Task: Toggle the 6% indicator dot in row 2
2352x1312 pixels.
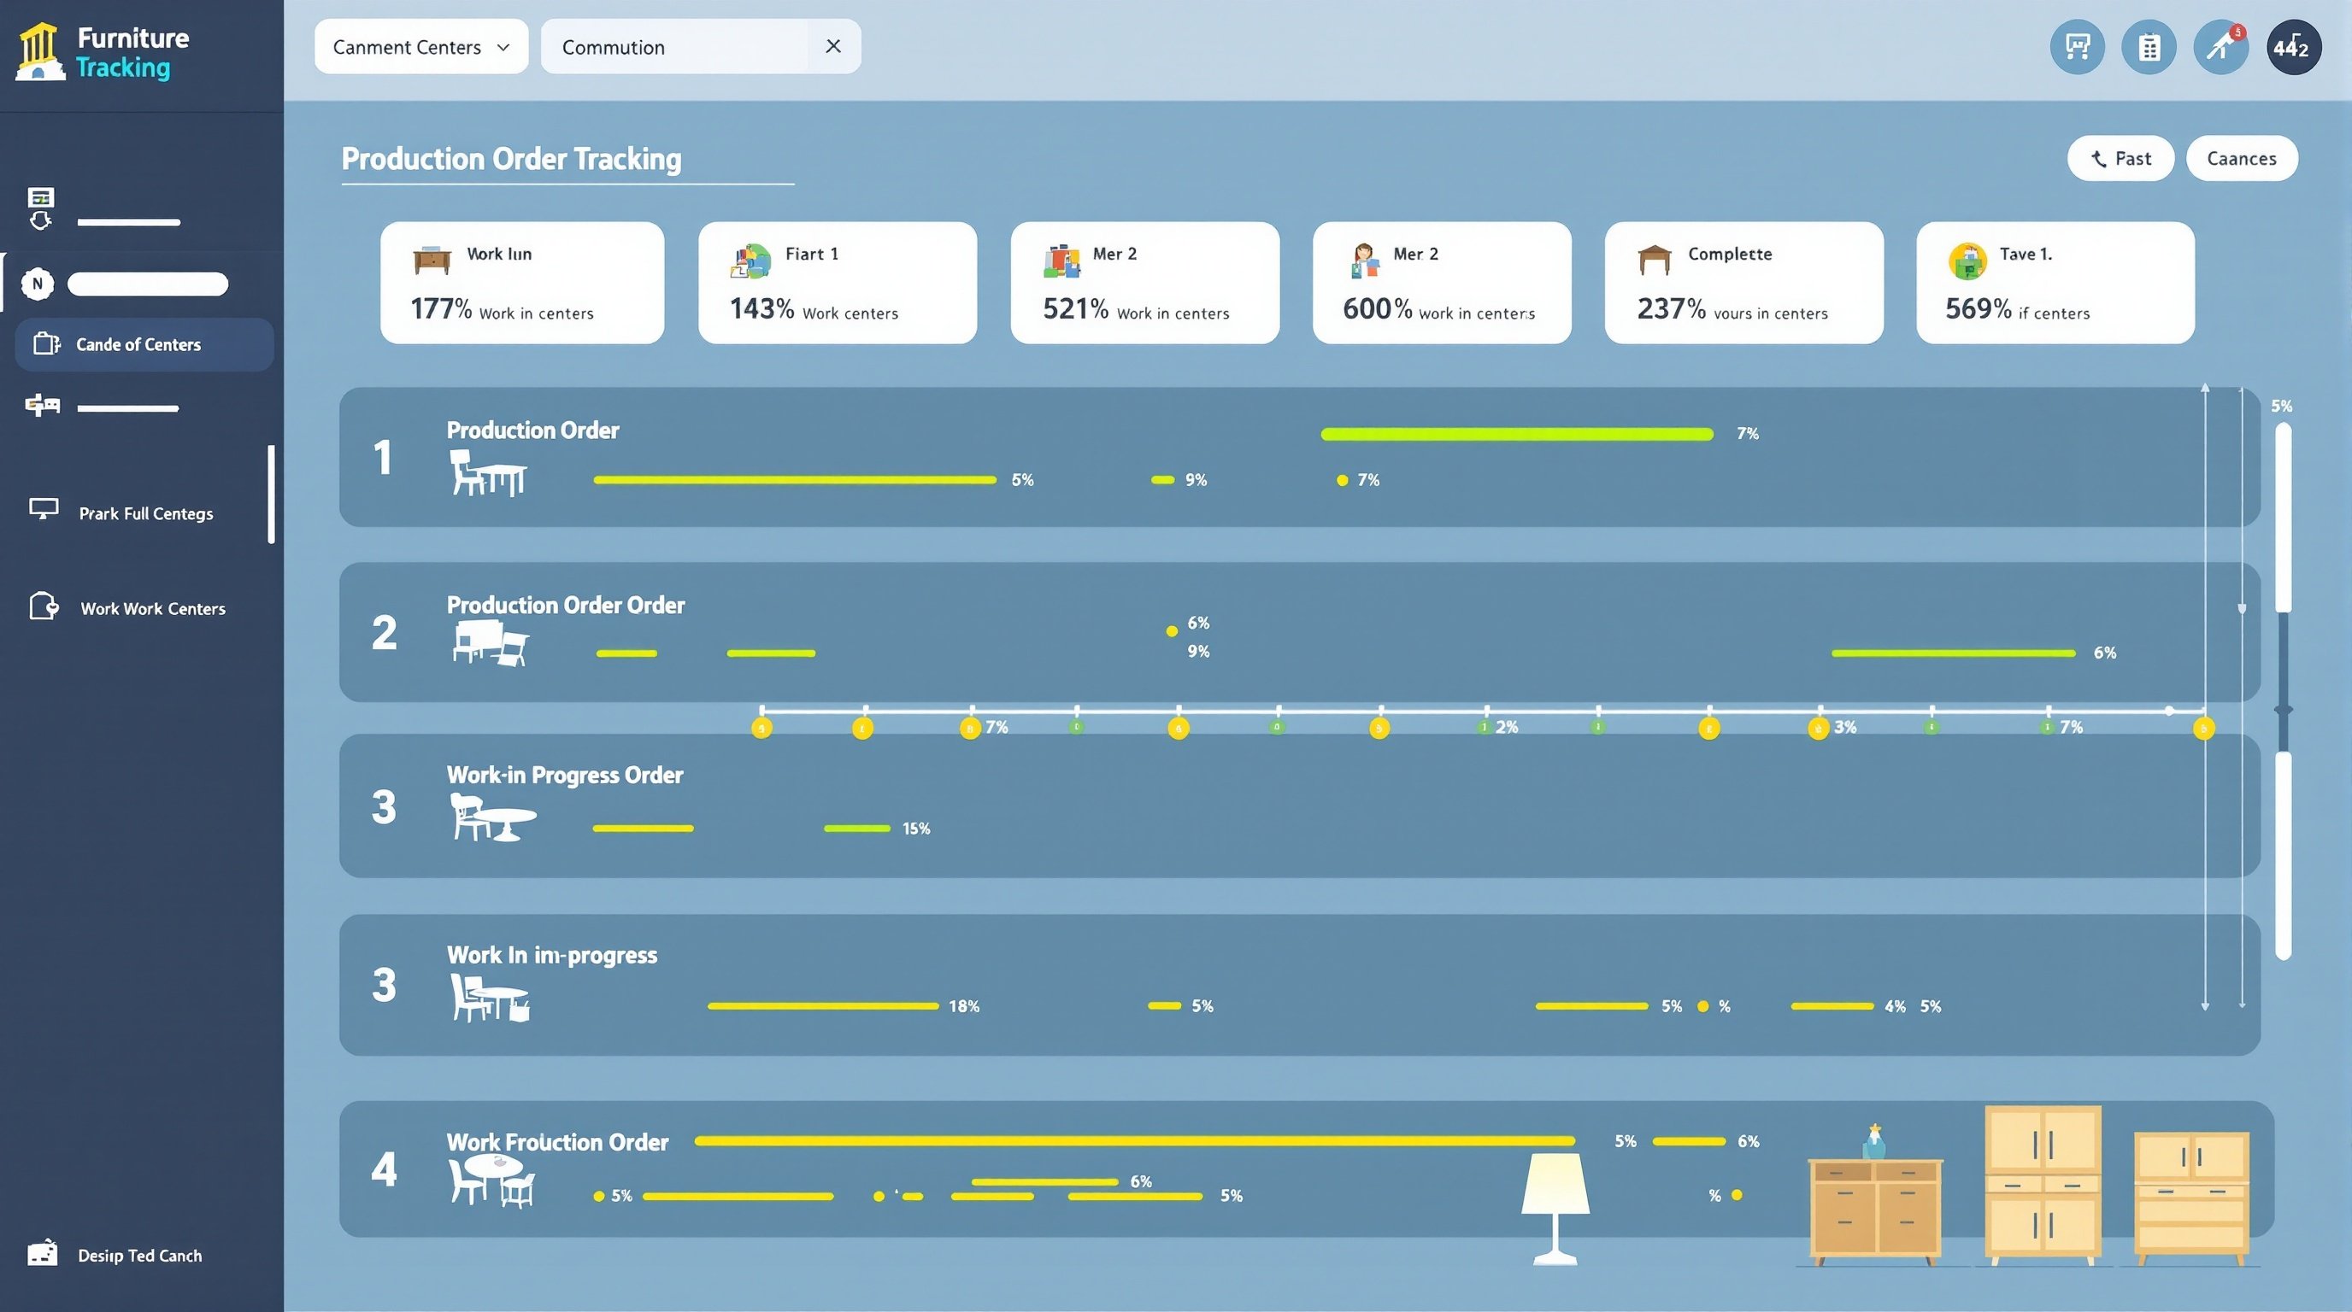Action: coord(1172,630)
